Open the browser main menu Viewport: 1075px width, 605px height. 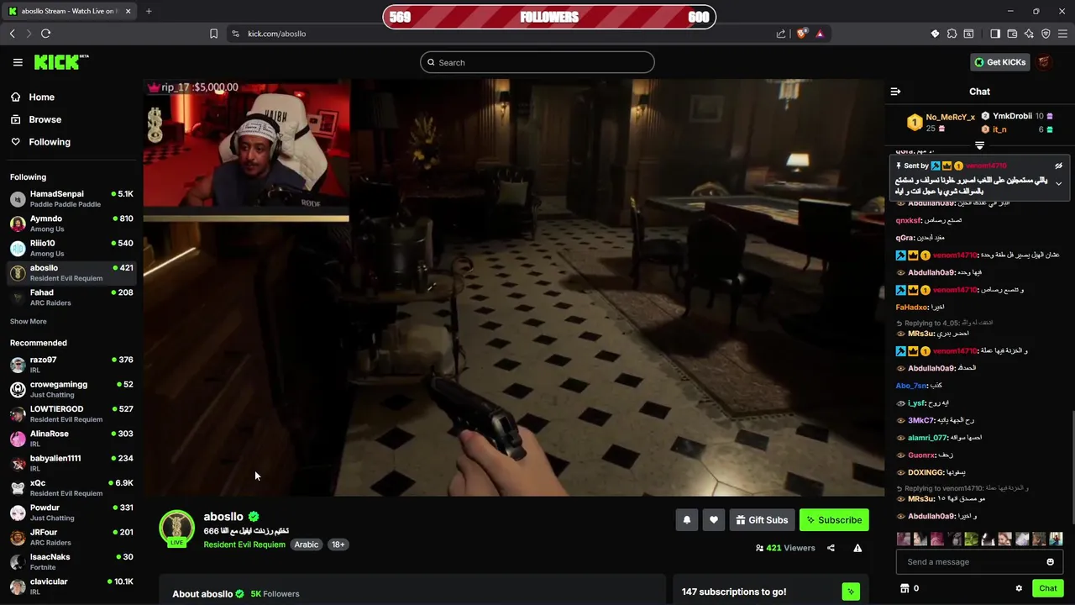pyautogui.click(x=1063, y=34)
